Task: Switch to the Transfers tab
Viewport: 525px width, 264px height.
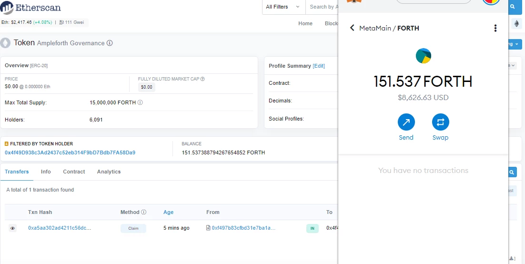Action: [17, 172]
